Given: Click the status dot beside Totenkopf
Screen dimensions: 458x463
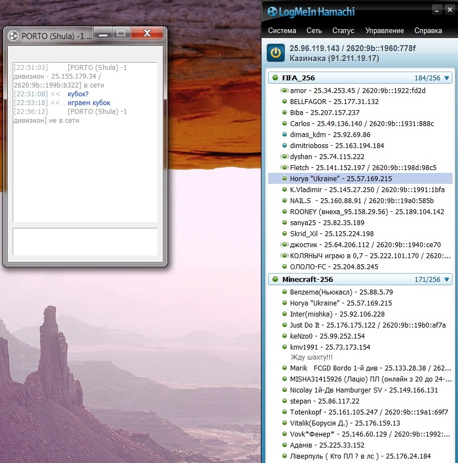Looking at the screenshot, I should click(285, 412).
